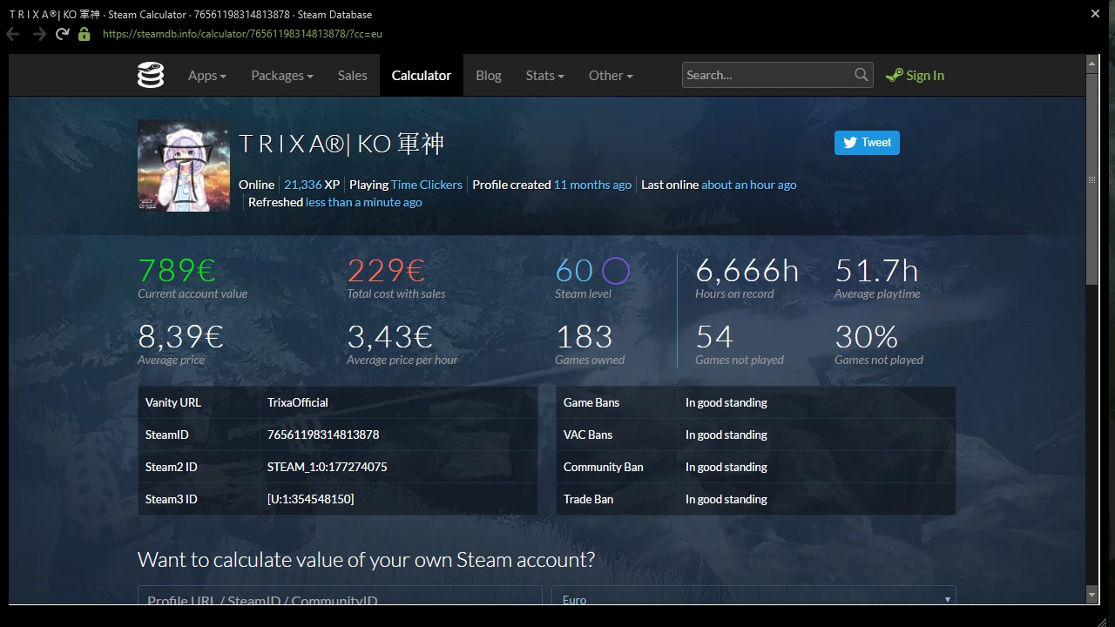Click the browser refresh icon
Image resolution: width=1115 pixels, height=627 pixels.
[62, 33]
